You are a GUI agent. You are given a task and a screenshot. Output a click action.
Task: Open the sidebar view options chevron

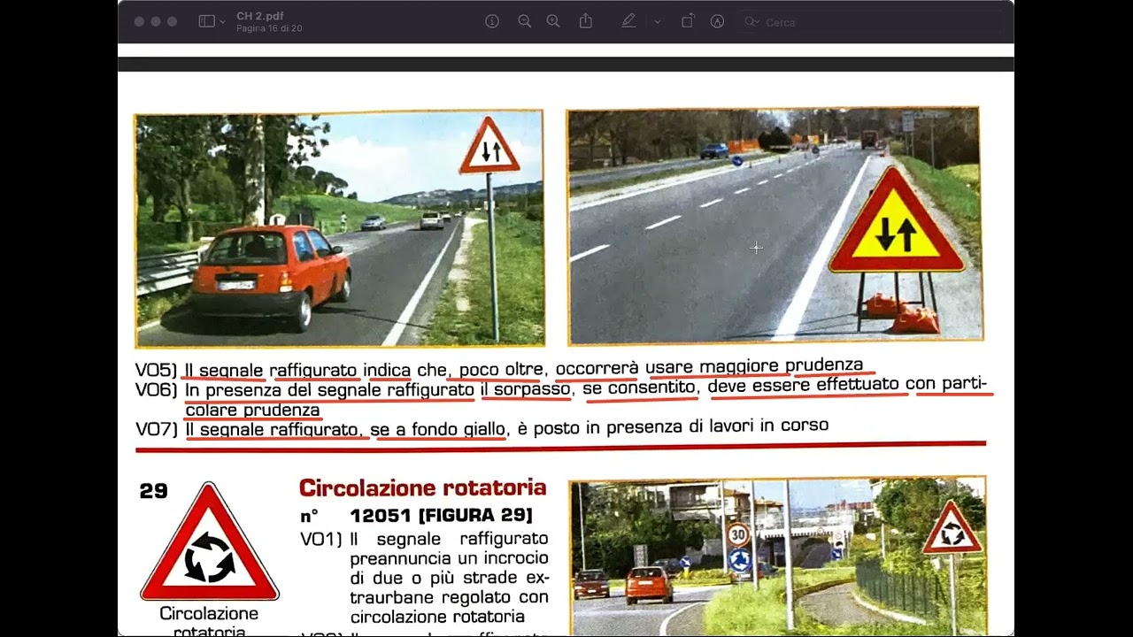tap(222, 22)
